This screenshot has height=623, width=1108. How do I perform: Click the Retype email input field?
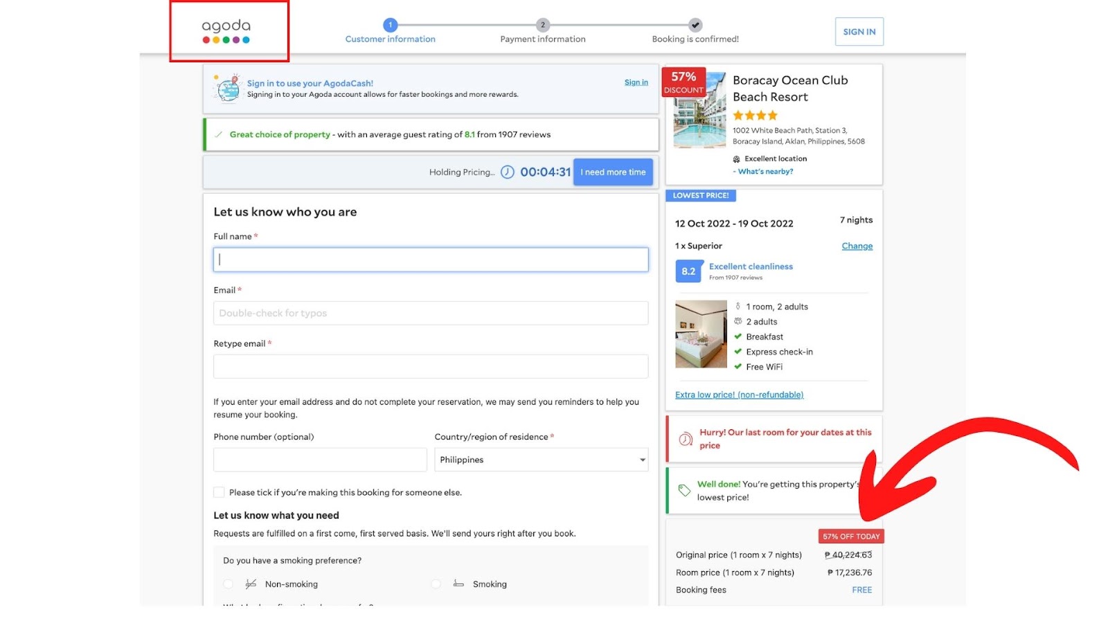(x=431, y=366)
